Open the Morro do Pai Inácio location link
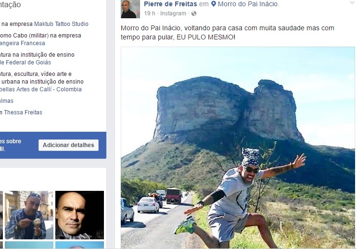The height and width of the screenshot is (249, 357). coord(248,4)
